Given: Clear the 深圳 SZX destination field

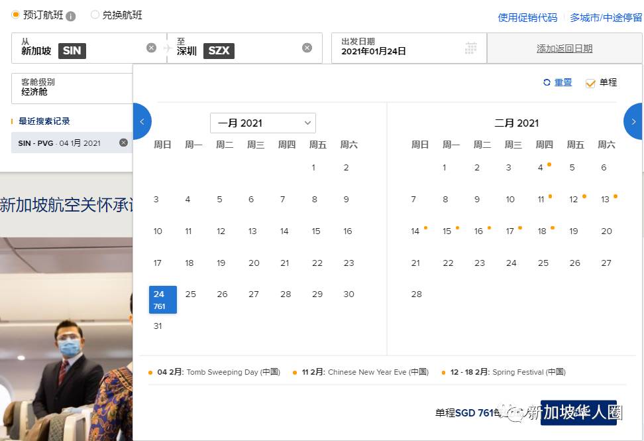Looking at the screenshot, I should coord(307,48).
